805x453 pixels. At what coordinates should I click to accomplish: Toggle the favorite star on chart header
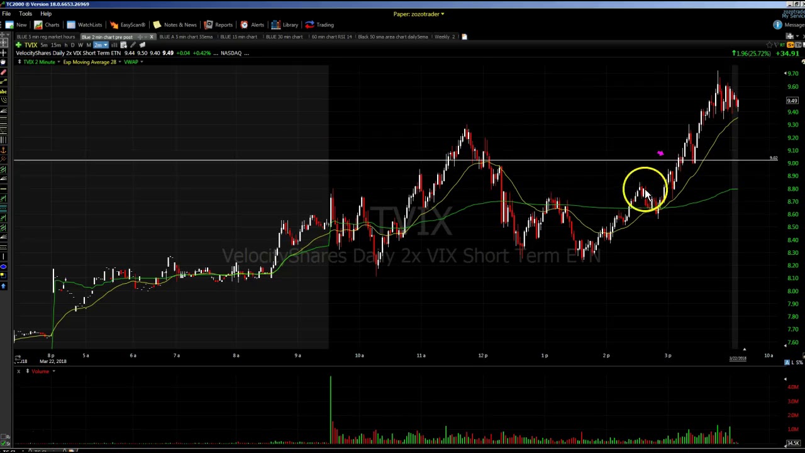pos(769,45)
